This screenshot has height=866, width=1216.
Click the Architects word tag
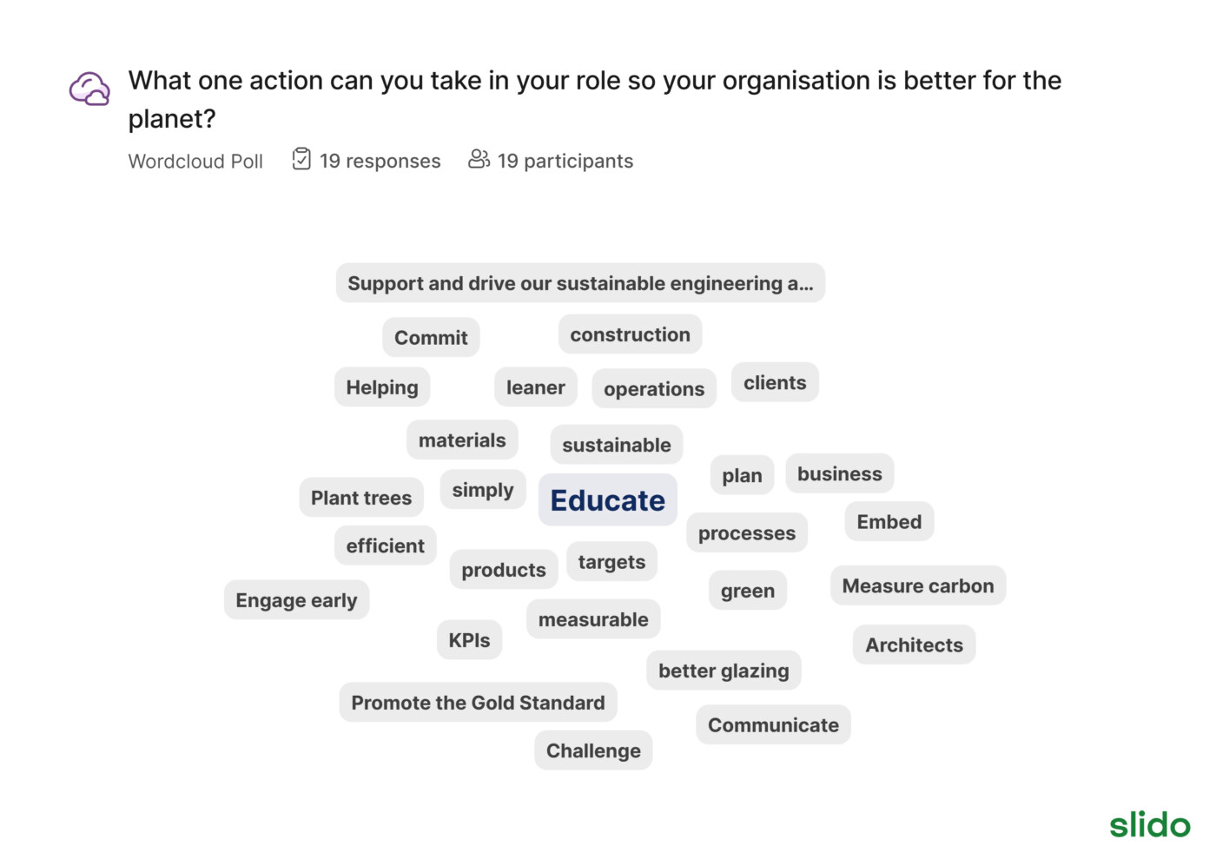pos(914,645)
